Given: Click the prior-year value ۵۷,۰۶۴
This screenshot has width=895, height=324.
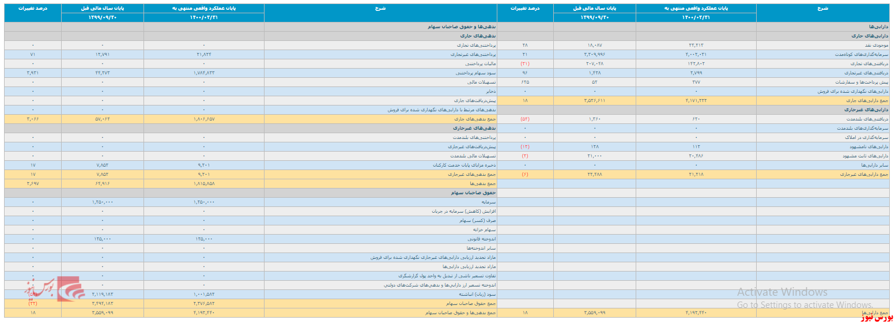Looking at the screenshot, I should pos(103,119).
